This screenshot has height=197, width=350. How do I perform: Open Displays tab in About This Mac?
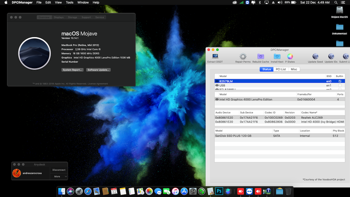coord(59,17)
